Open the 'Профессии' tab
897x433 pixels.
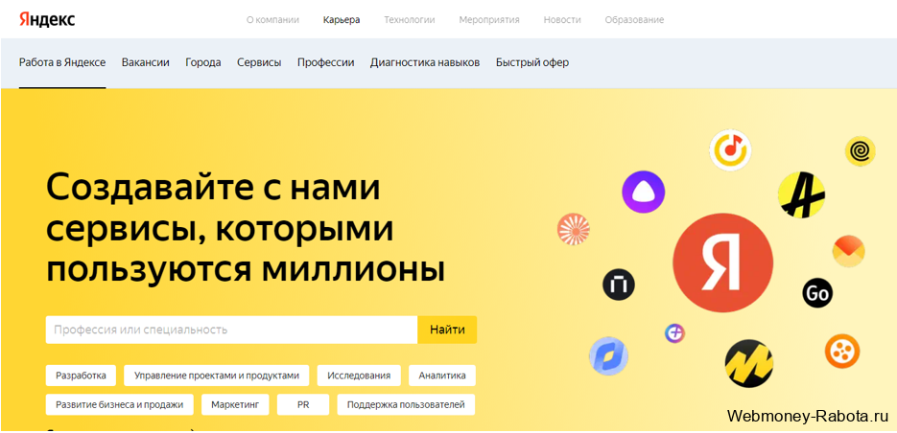325,63
